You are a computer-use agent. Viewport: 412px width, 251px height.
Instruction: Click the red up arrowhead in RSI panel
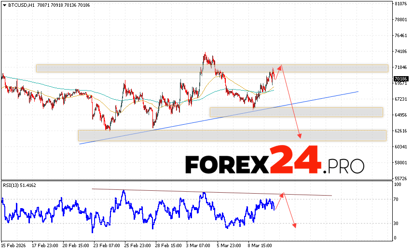click(283, 194)
